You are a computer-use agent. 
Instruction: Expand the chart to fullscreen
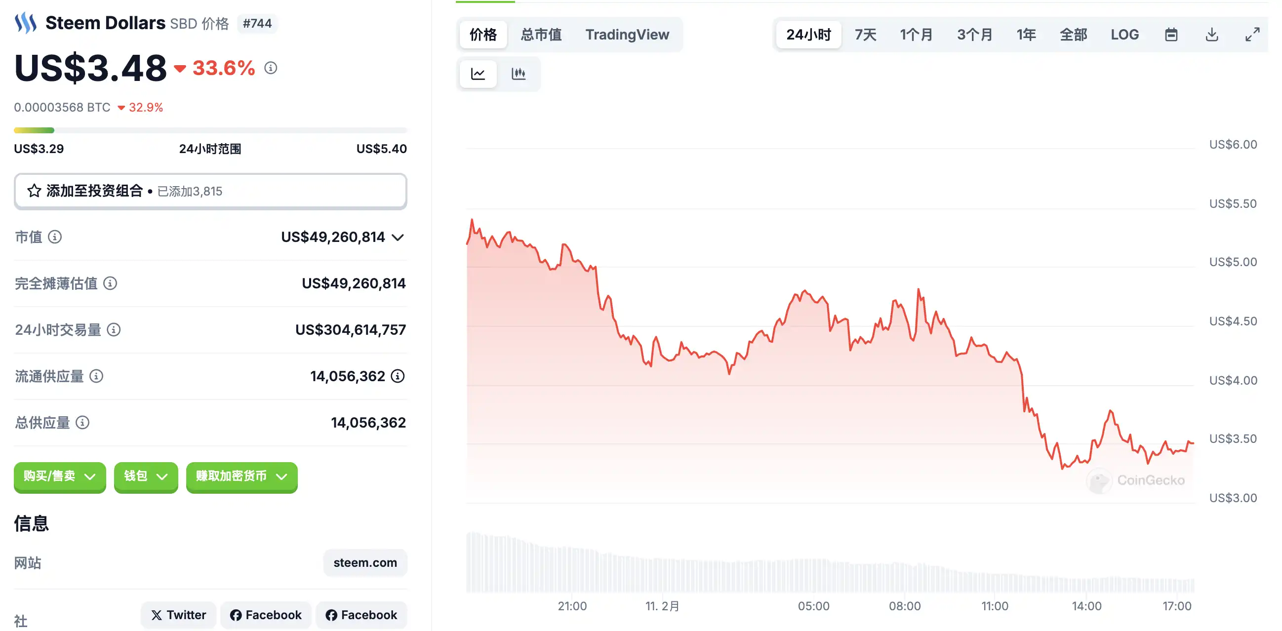click(1252, 35)
